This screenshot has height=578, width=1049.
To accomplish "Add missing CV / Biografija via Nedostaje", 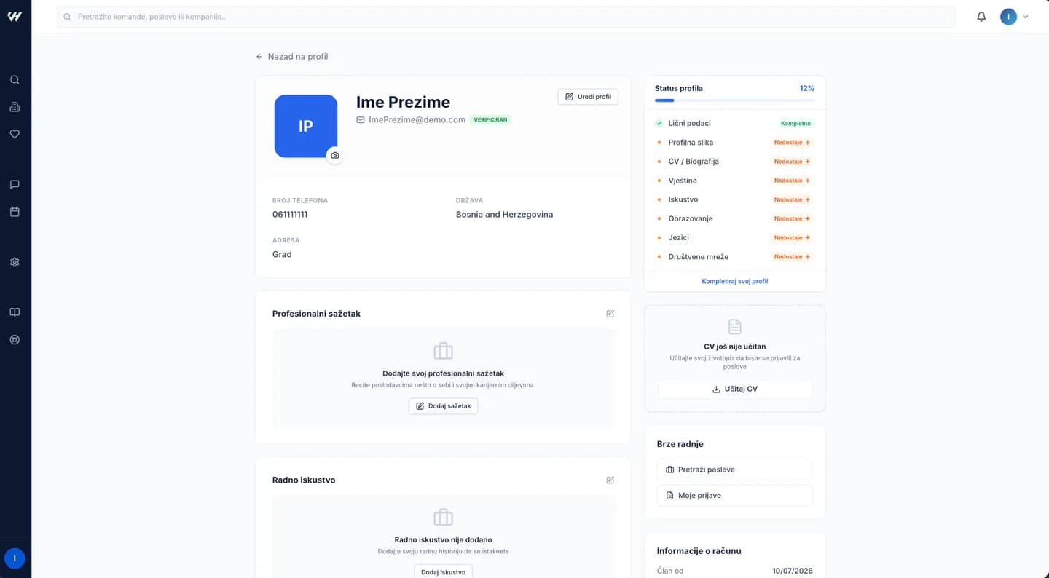I will 793,162.
